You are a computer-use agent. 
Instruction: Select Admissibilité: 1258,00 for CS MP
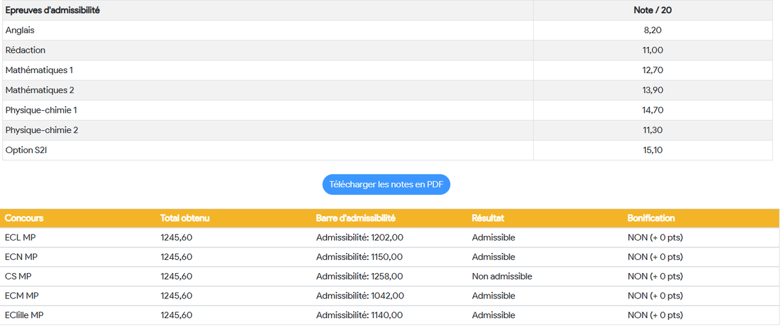360,276
